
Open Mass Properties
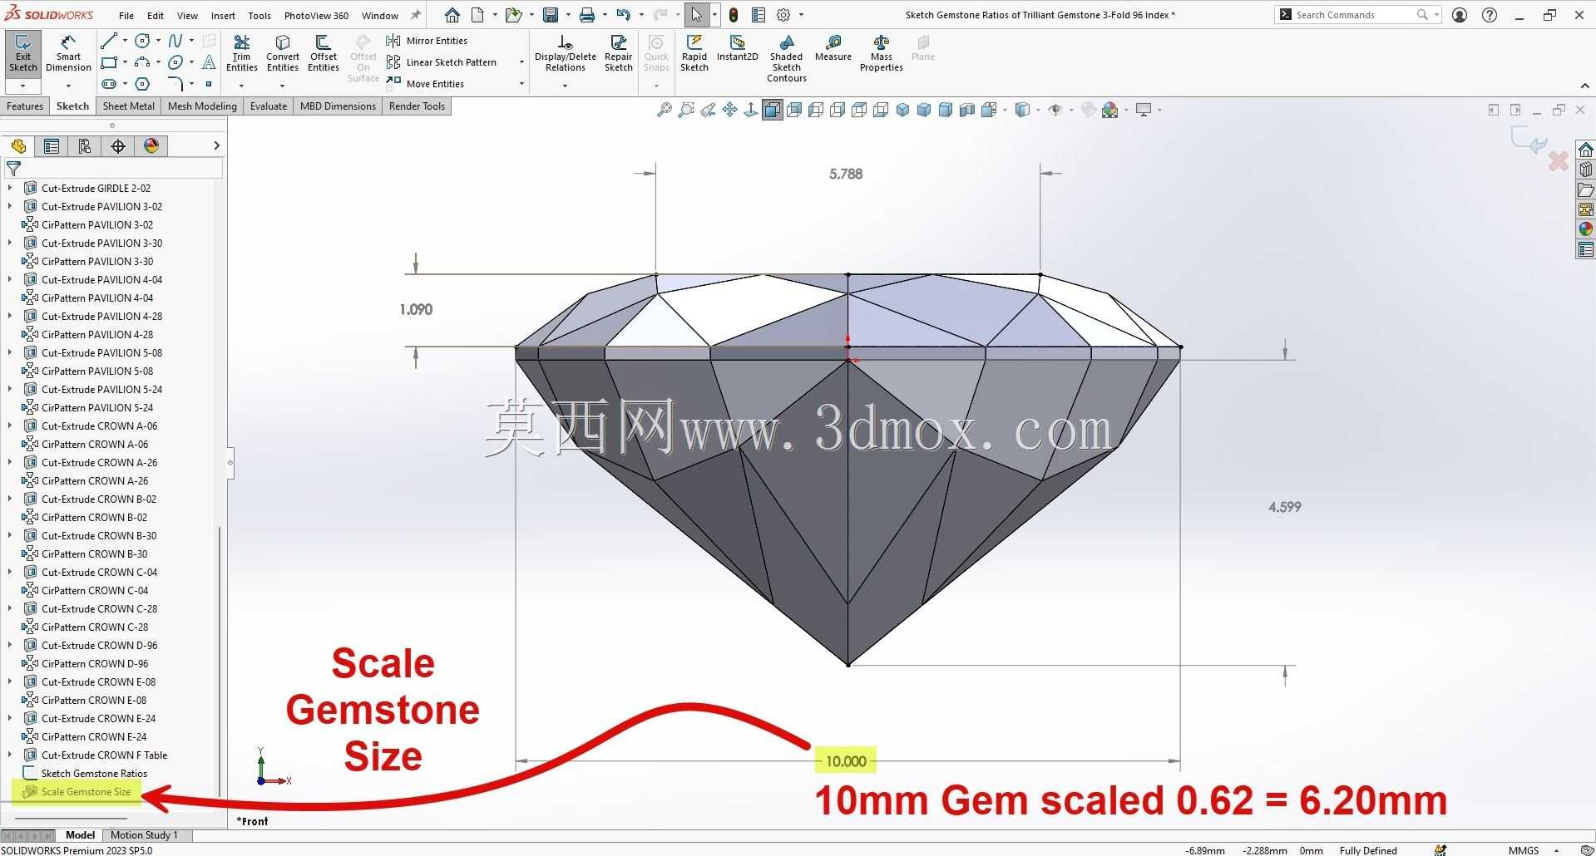point(882,54)
